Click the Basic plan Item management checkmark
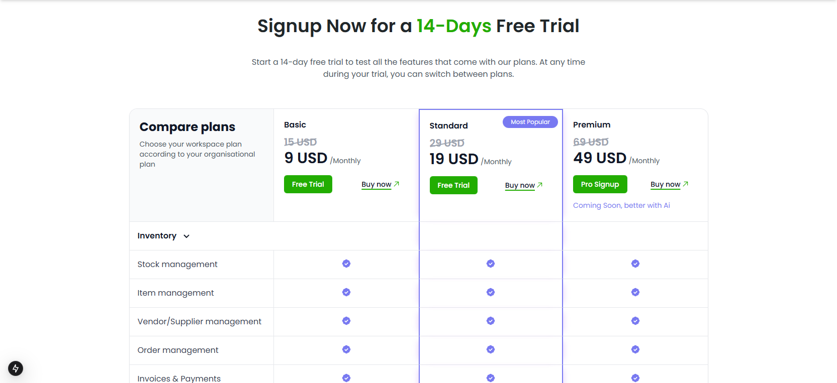Viewport: 837px width, 383px height. pyautogui.click(x=346, y=292)
